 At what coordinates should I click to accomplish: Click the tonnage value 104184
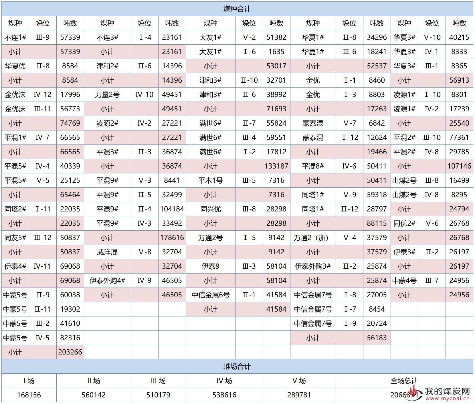tap(172, 209)
